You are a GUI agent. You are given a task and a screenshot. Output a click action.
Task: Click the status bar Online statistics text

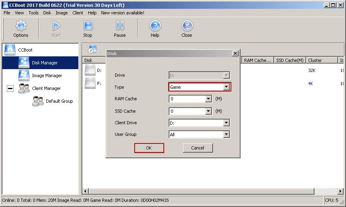point(86,200)
